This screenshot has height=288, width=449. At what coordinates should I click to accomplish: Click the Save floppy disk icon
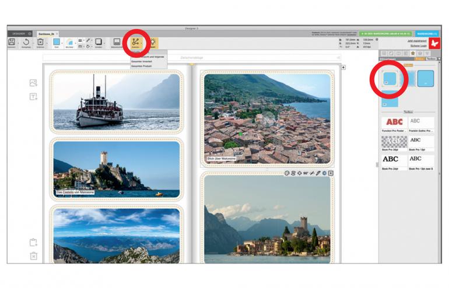tap(12, 42)
